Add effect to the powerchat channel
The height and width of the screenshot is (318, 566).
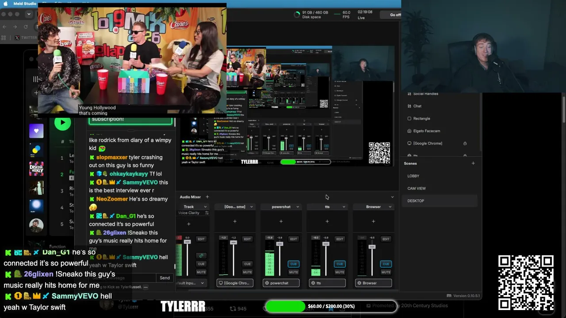[x=281, y=221]
